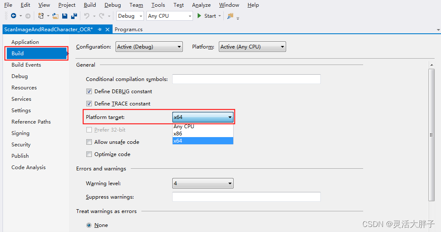Viewport: 441px width, 232px height.
Task: Click the Find in Files icon
Action: click(230, 16)
